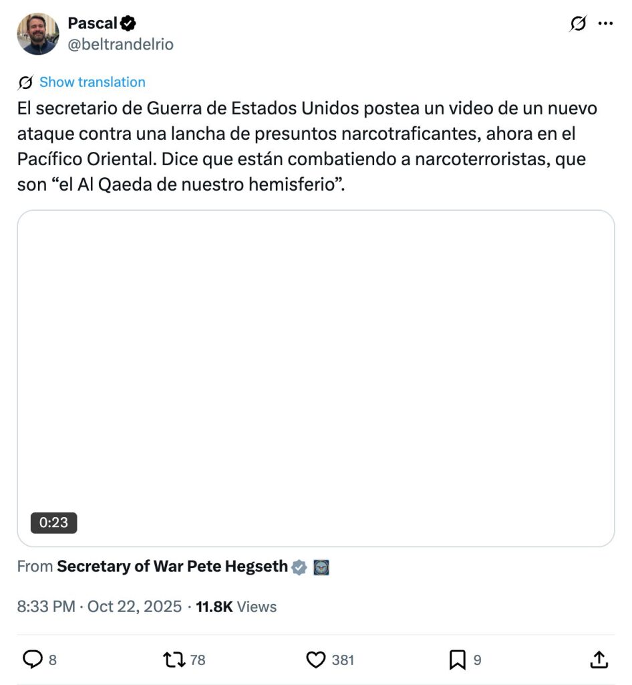
Task: Click the Grok icon beside Show translation
Action: [x=26, y=82]
